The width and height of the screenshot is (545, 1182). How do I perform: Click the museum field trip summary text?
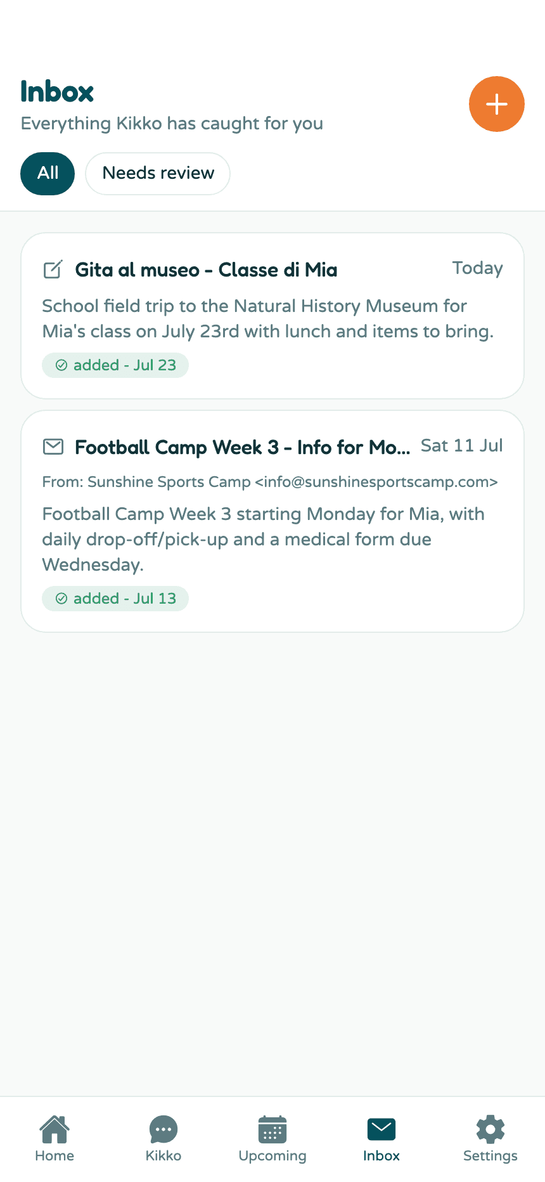click(268, 319)
